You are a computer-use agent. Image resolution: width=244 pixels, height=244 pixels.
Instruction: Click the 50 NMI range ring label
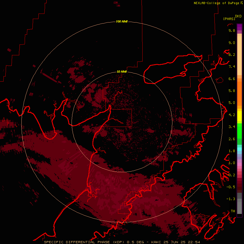coord(122,72)
